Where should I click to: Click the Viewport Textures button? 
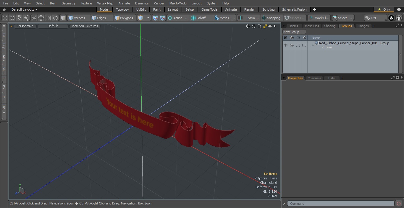[85, 26]
